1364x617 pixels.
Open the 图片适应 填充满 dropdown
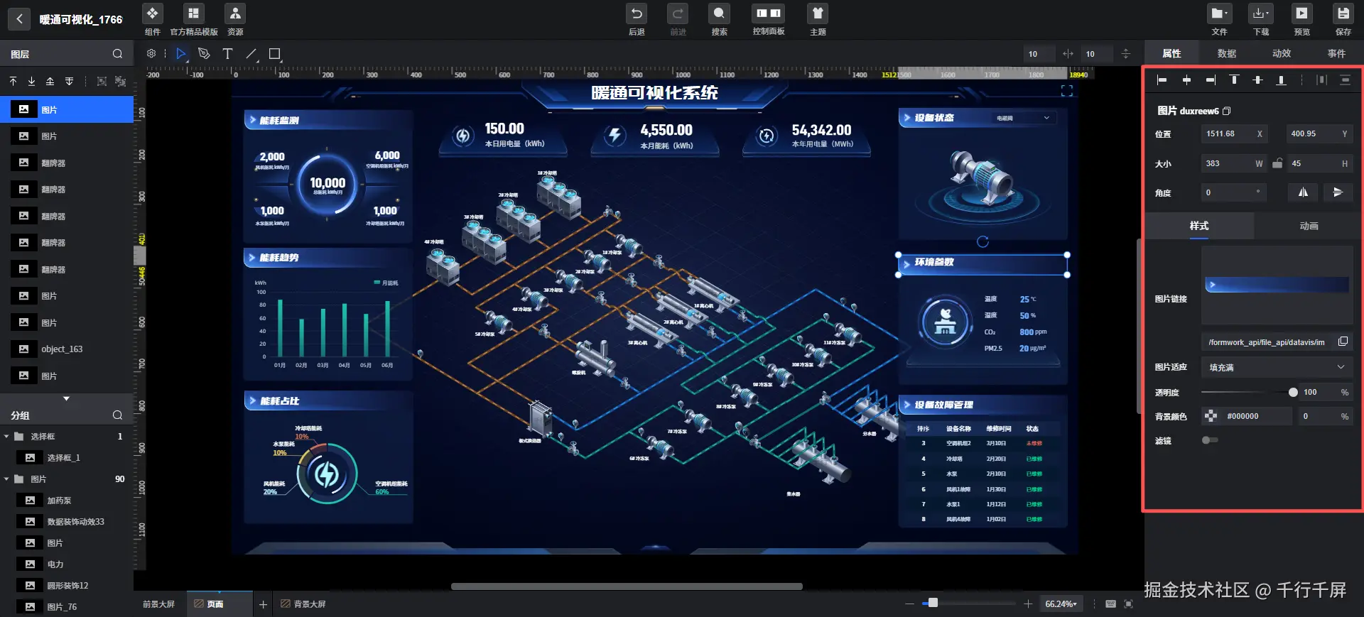[x=1277, y=367]
